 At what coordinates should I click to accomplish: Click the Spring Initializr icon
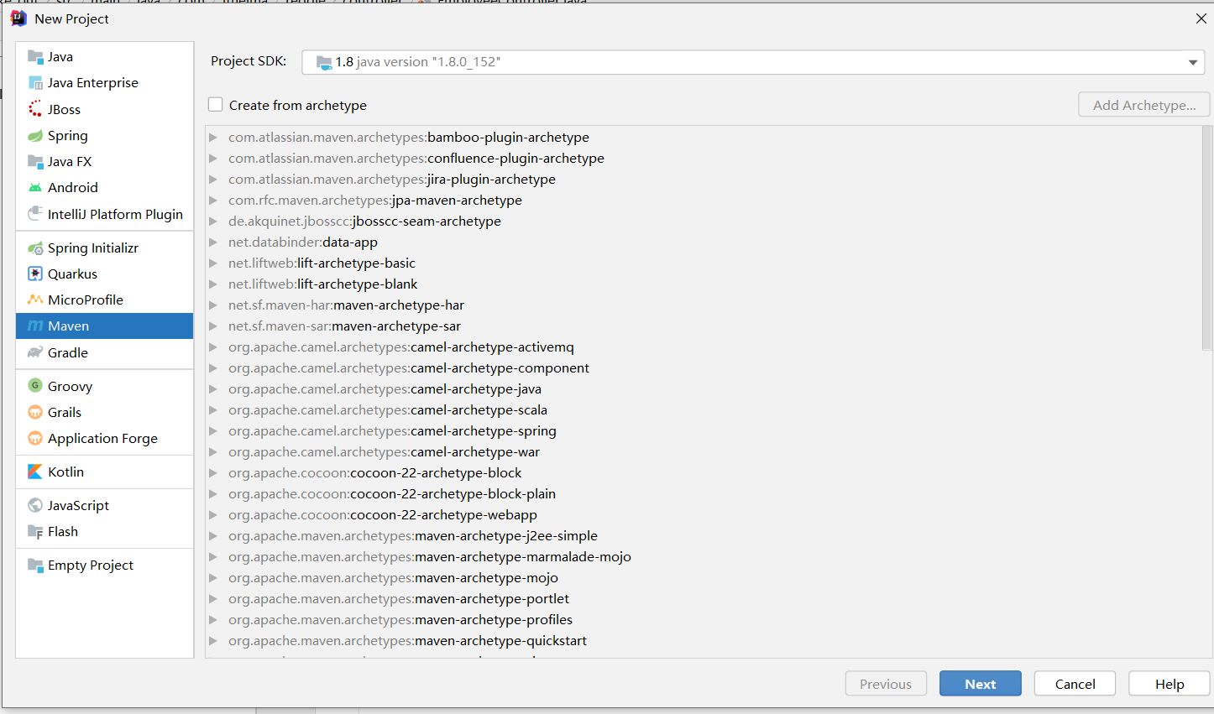[x=35, y=248]
